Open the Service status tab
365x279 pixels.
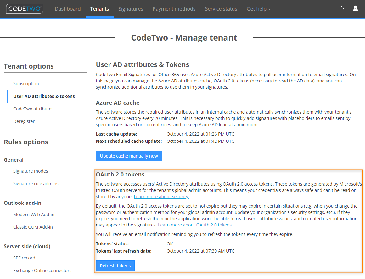[x=221, y=9]
